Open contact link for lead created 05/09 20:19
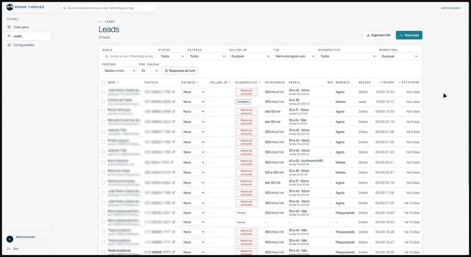This screenshot has width=471, height=257. [174, 183]
